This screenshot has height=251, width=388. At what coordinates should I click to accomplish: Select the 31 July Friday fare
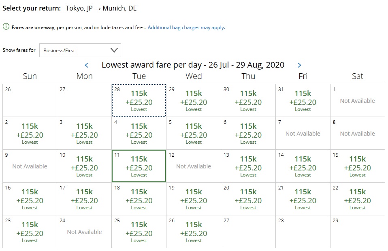click(303, 100)
